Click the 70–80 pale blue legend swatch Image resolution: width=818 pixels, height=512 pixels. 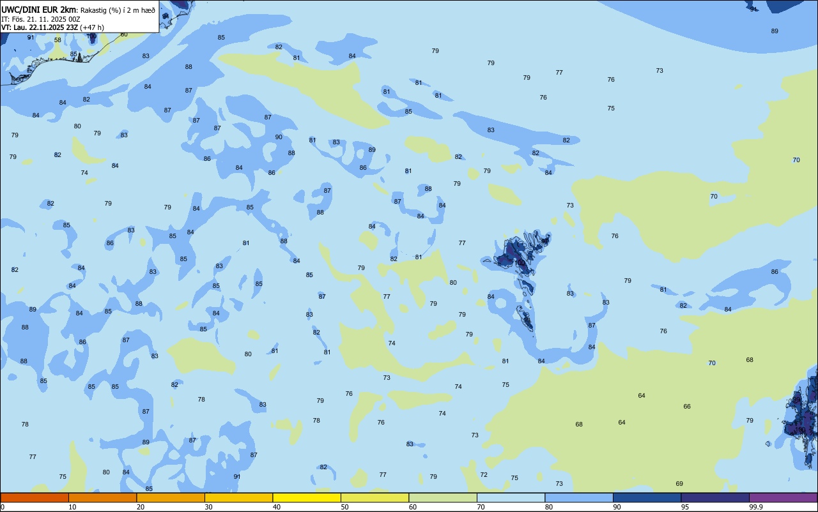click(511, 497)
